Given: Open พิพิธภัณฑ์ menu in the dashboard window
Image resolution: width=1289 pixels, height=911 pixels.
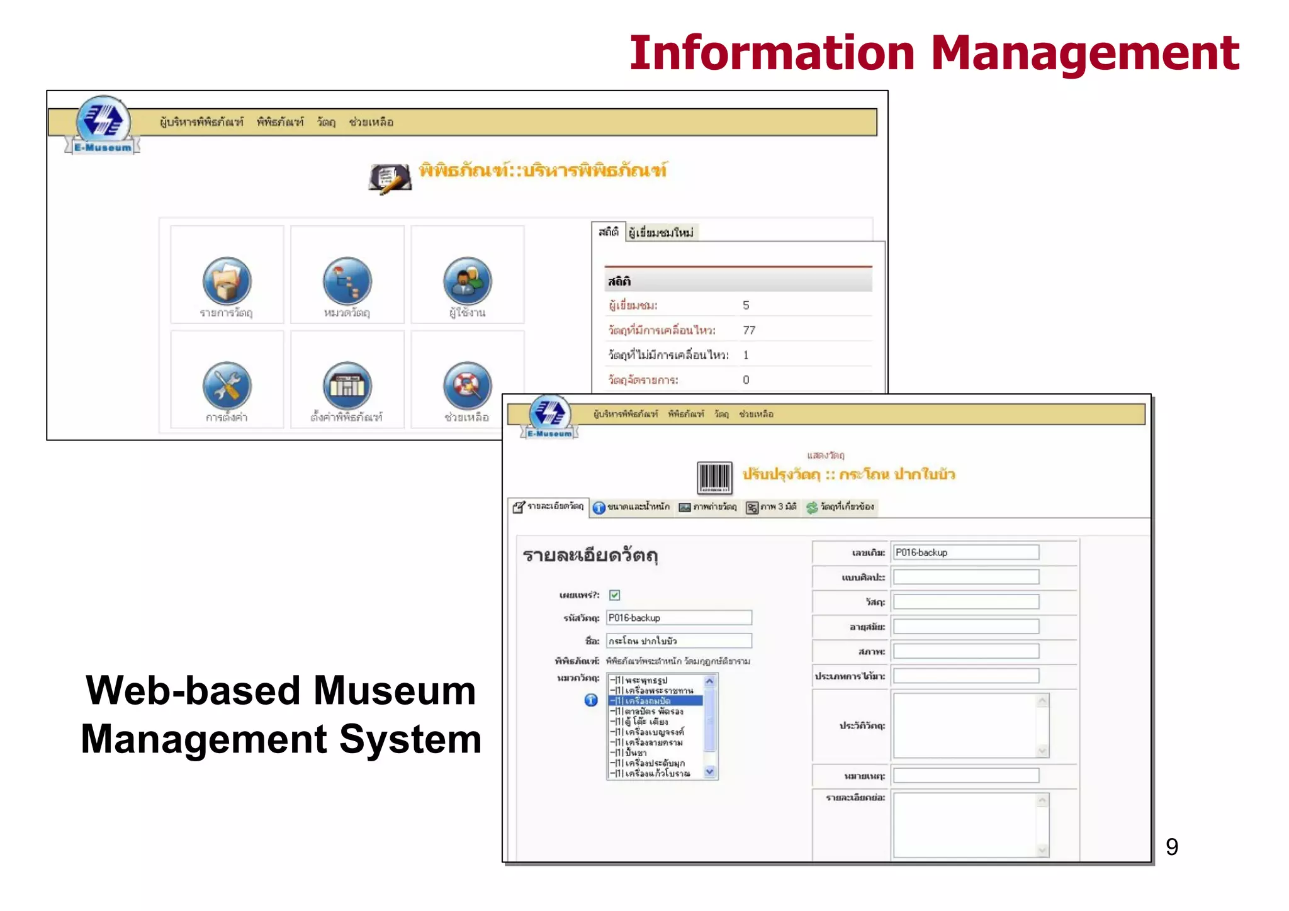Looking at the screenshot, I should pyautogui.click(x=280, y=122).
